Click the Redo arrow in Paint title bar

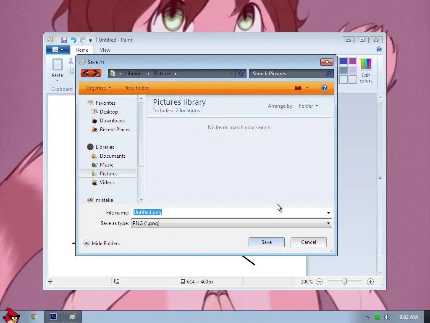[x=82, y=40]
